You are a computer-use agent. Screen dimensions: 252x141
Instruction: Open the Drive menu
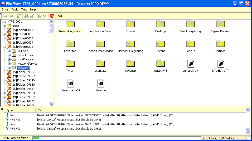pos(5,9)
